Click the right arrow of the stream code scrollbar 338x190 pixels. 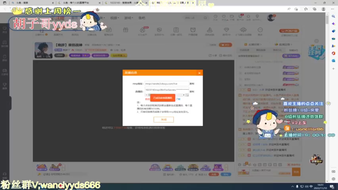point(184,95)
